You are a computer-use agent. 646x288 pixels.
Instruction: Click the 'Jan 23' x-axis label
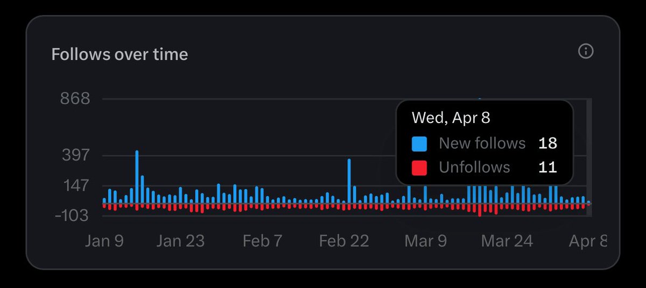[x=180, y=241]
